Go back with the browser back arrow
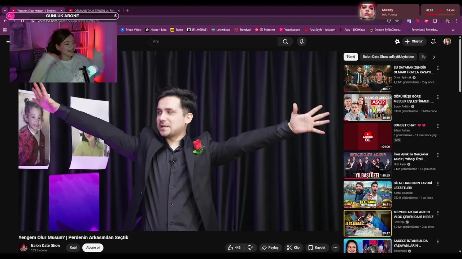Viewport: 462px width, 259px height. click(x=5, y=21)
